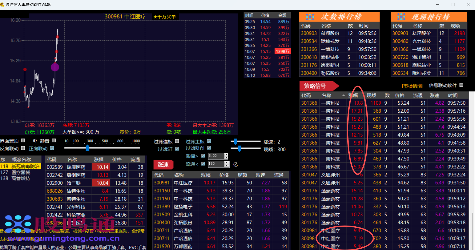
Task: Sort 策略信号 table by 时间 column
Action: (x=453, y=95)
